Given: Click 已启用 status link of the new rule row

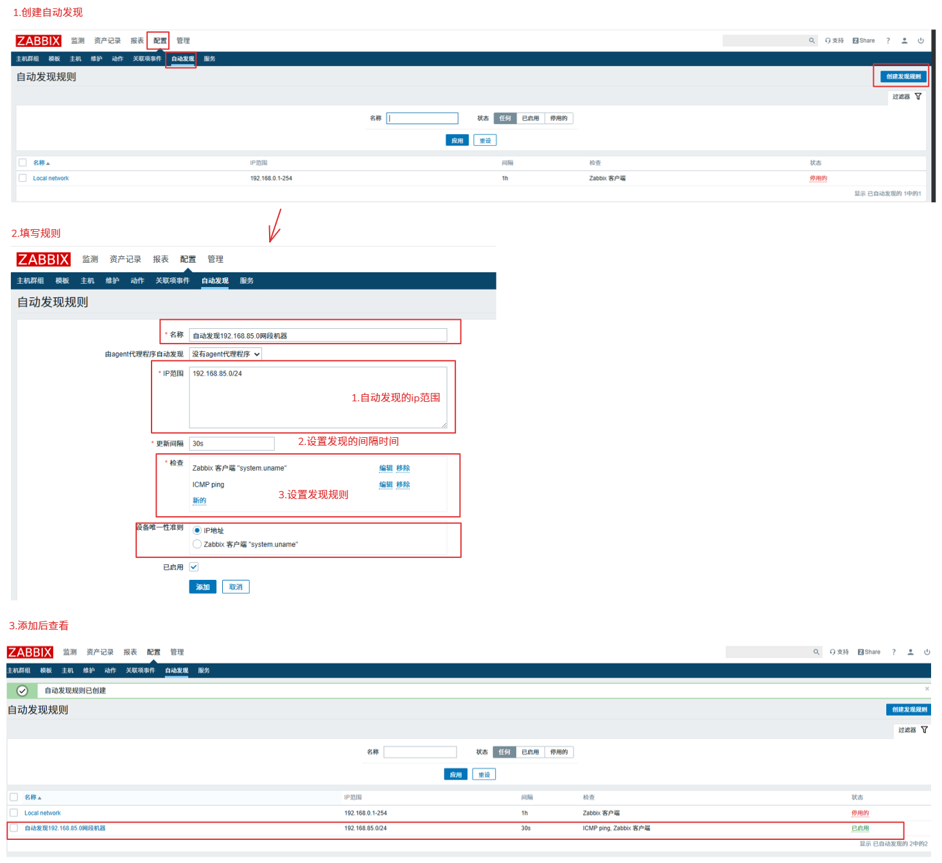Looking at the screenshot, I should point(860,828).
